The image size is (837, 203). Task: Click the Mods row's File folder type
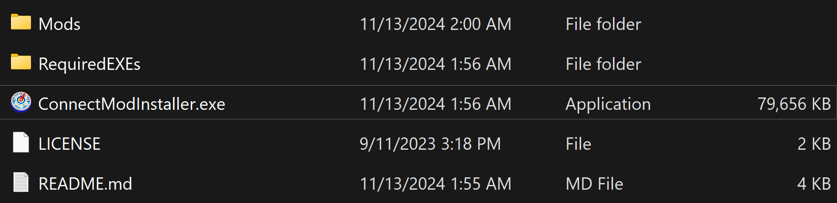point(603,24)
